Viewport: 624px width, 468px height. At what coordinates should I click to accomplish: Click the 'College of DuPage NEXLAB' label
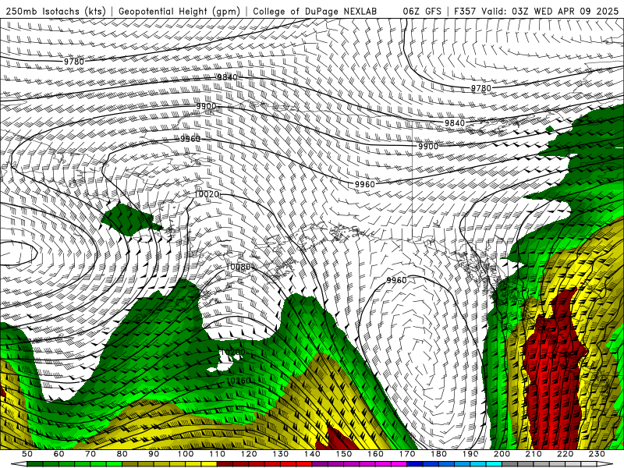[315, 11]
